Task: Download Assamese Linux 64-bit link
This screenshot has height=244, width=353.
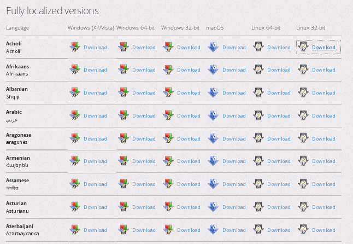Action: [x=279, y=184]
